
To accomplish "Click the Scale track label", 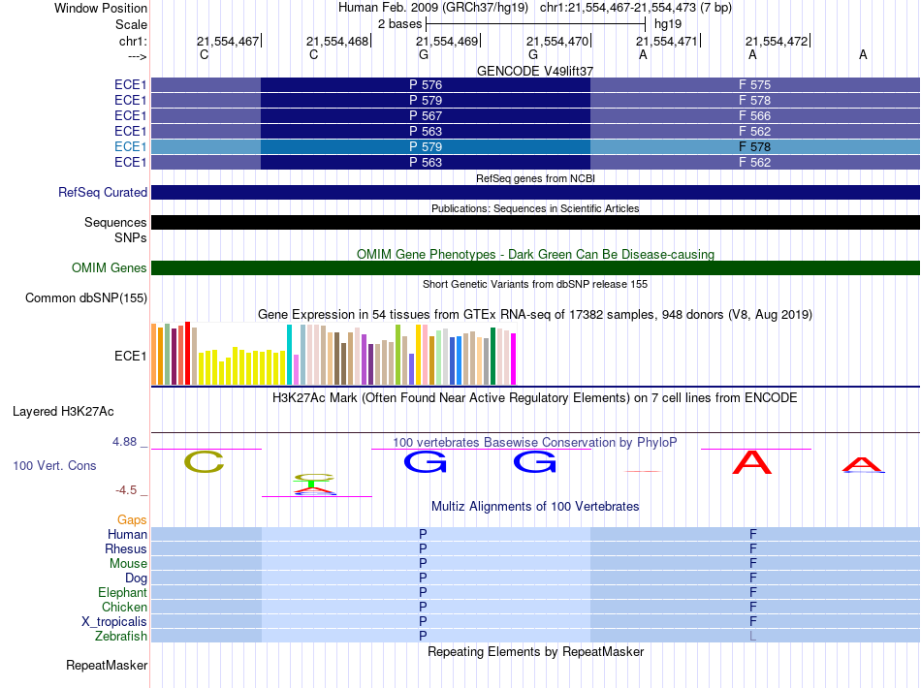I will (x=131, y=24).
